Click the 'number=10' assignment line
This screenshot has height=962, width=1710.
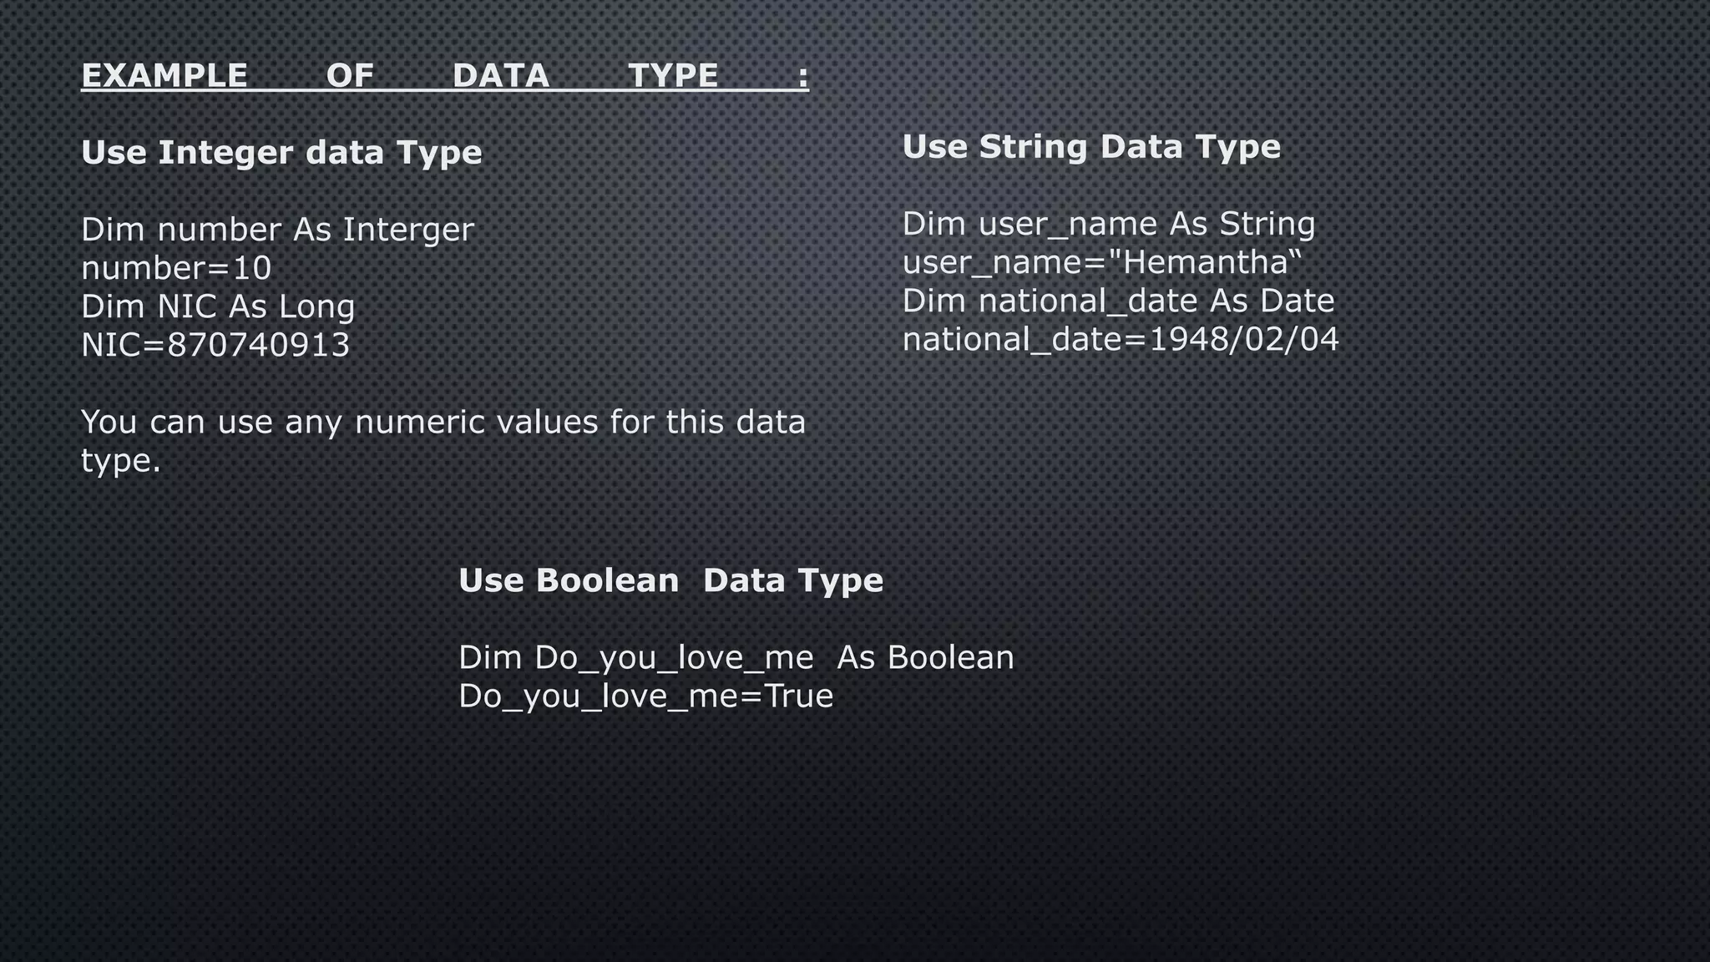[176, 268]
